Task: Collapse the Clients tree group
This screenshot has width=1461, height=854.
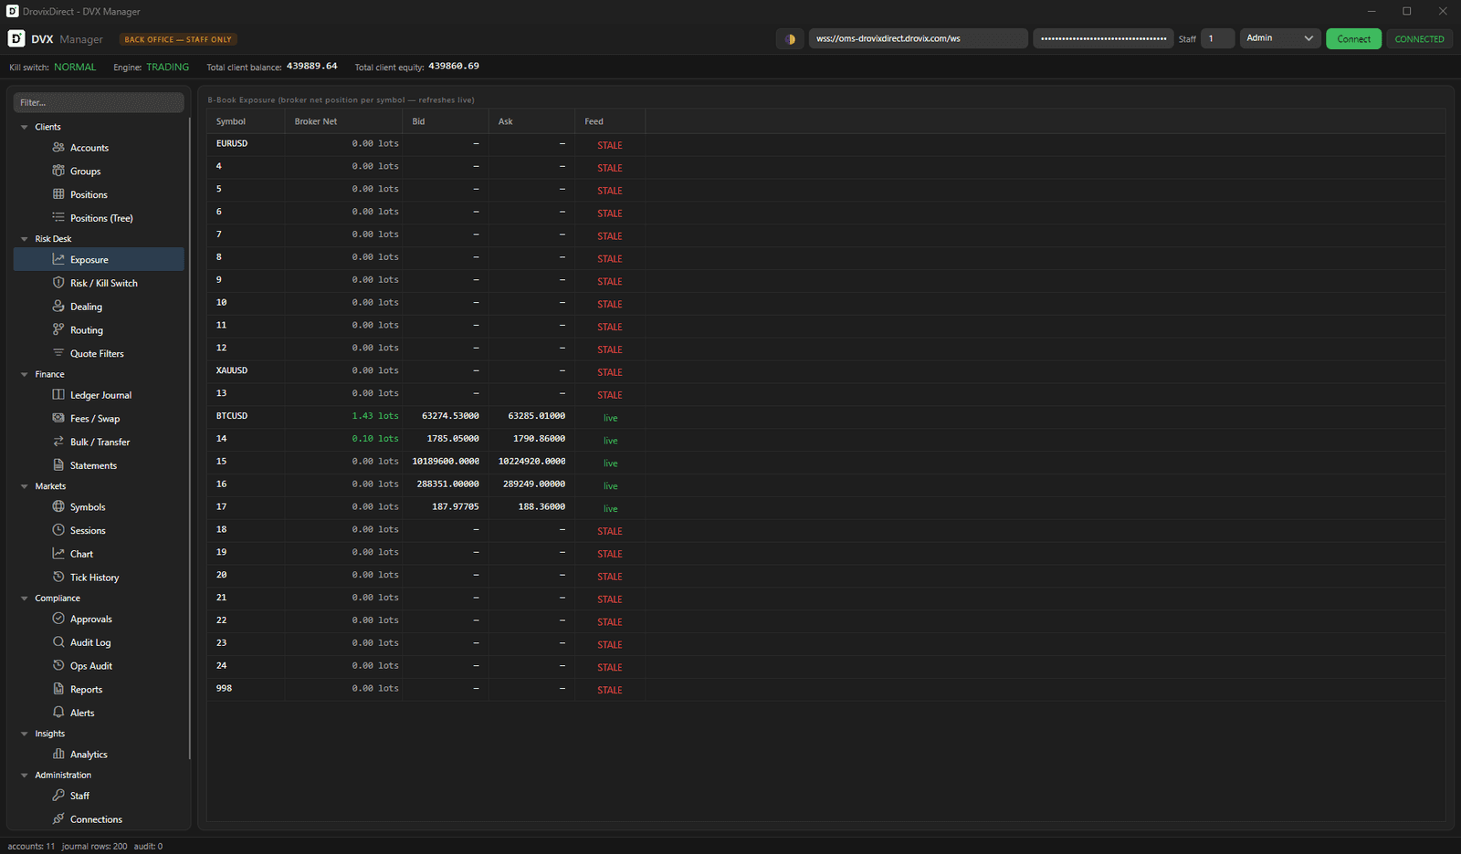Action: click(25, 127)
